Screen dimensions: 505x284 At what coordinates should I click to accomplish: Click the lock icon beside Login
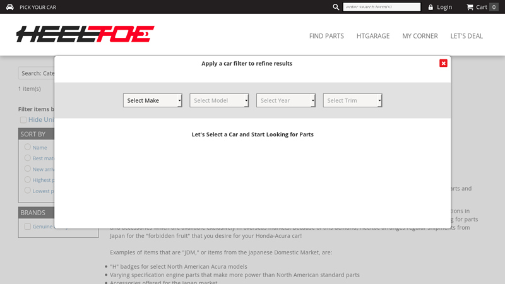(431, 7)
